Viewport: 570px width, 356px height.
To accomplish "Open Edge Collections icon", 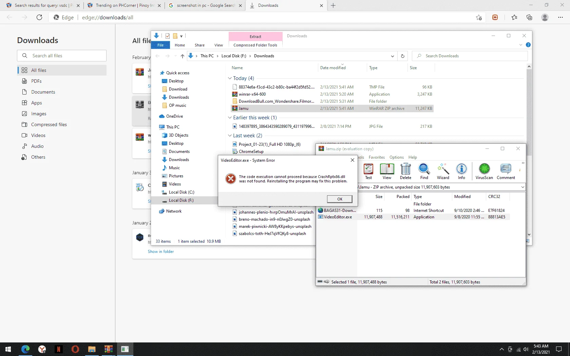I will 529,17.
